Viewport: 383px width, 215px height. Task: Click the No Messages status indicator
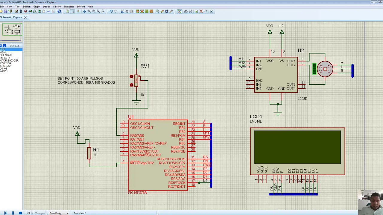coord(36,213)
